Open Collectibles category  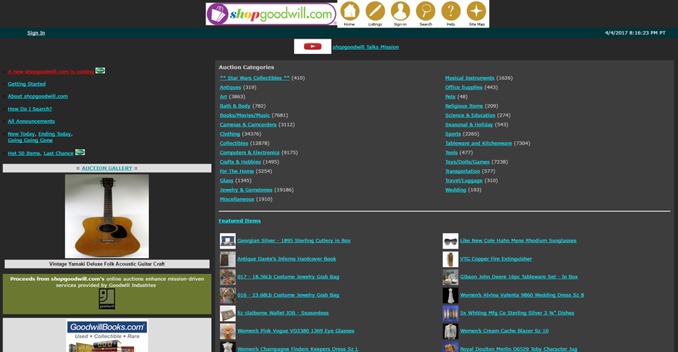click(234, 143)
